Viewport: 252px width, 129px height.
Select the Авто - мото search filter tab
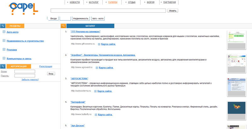(98, 19)
